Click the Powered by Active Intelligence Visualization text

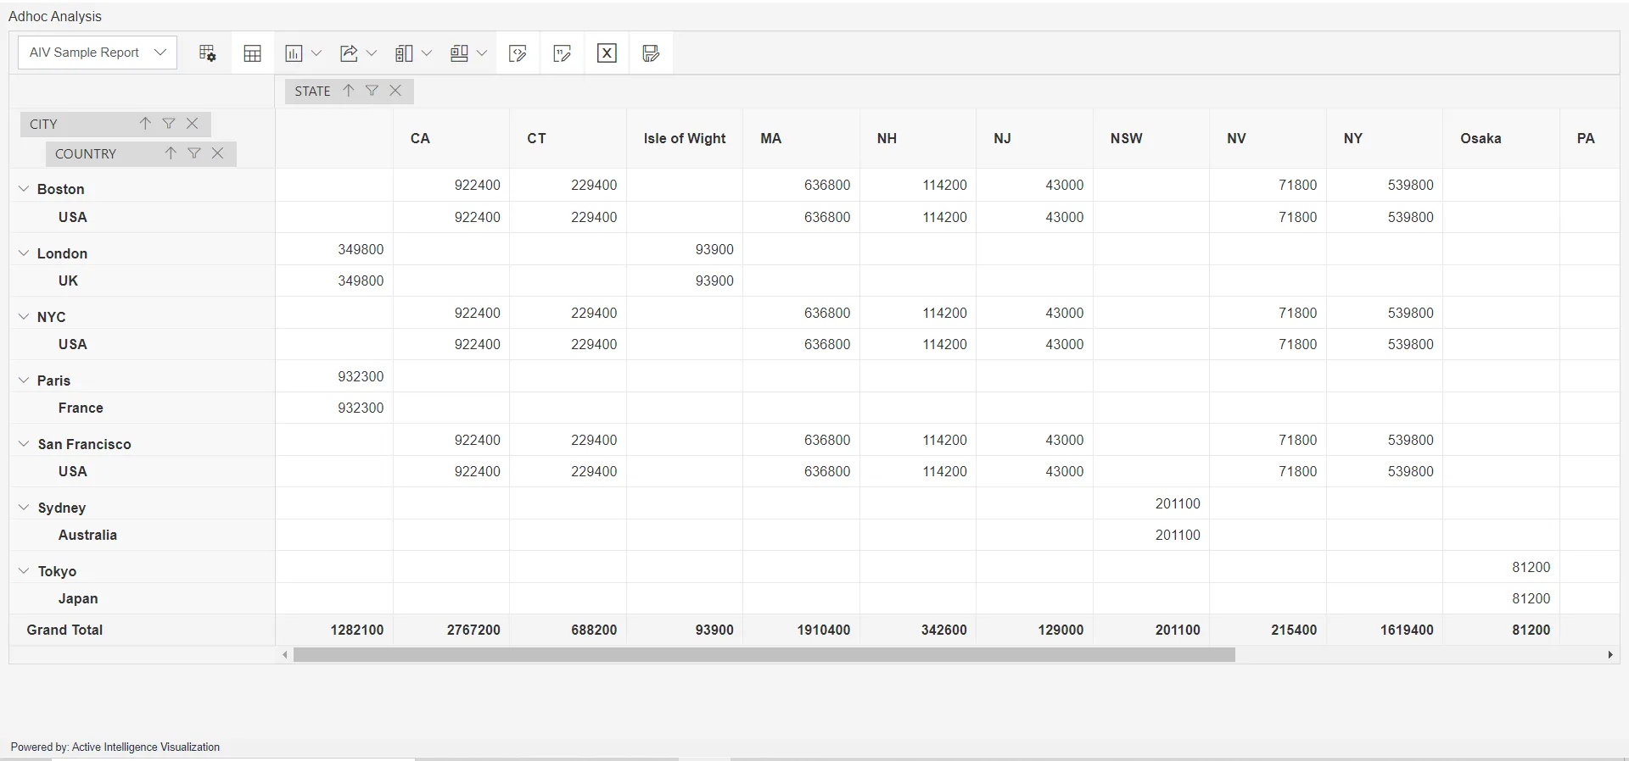115,747
